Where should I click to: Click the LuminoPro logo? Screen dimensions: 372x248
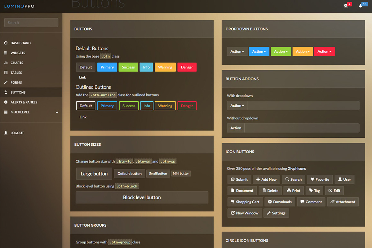pos(19,6)
